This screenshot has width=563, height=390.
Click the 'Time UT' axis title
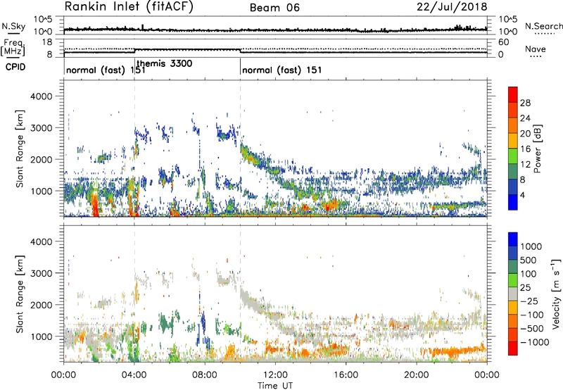(x=275, y=386)
